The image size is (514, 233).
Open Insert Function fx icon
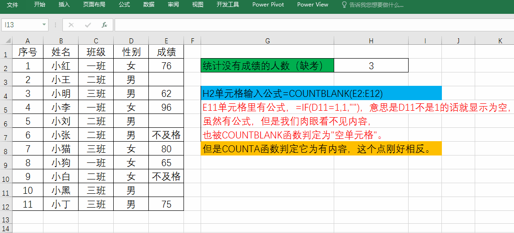click(104, 25)
